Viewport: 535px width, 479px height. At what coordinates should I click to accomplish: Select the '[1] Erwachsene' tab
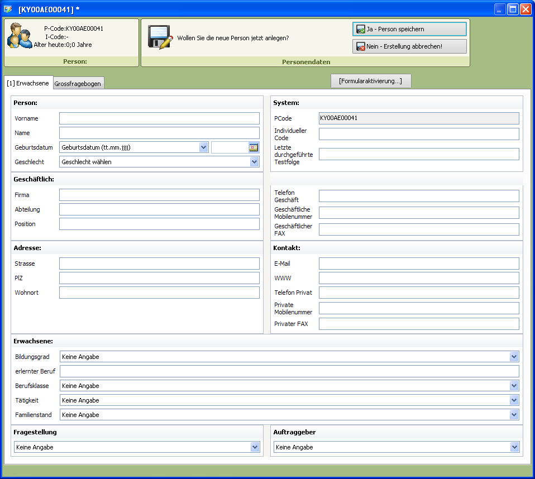pyautogui.click(x=28, y=83)
